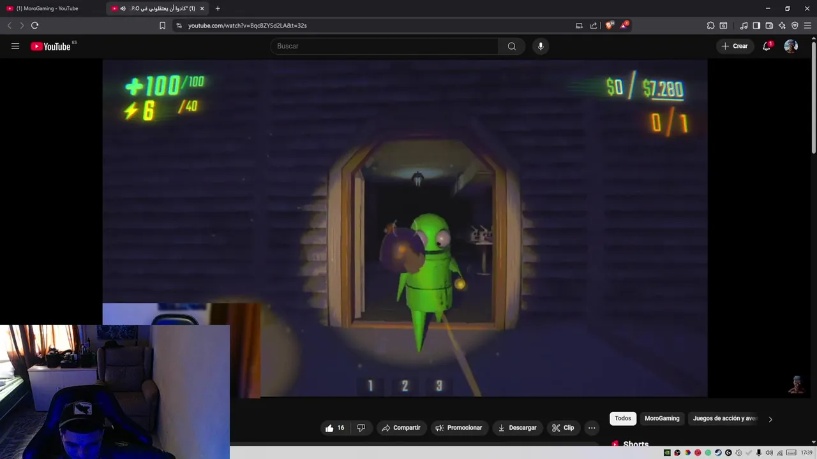Go to YouTube home via logo
817x459 pixels.
click(x=50, y=46)
